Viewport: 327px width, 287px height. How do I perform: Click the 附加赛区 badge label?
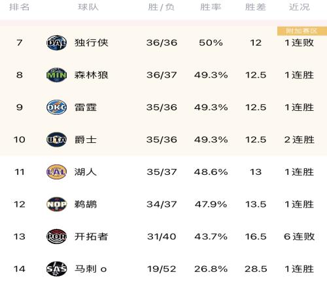(x=302, y=31)
